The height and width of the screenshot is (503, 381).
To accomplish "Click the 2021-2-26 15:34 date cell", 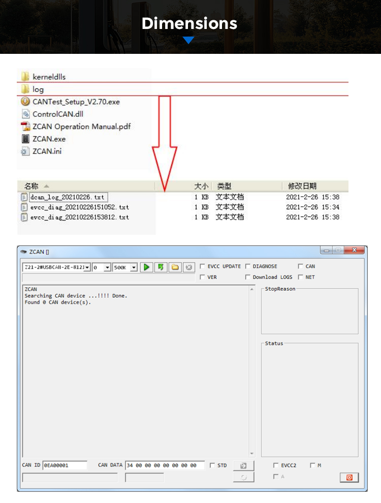I will (313, 207).
